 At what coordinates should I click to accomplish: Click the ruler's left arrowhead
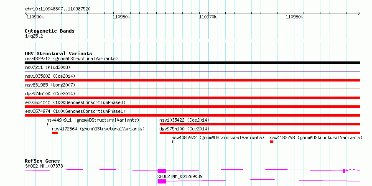[26, 13]
